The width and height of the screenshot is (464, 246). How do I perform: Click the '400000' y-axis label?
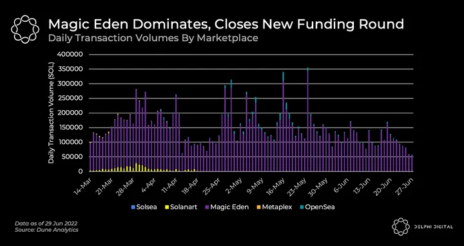tap(69, 55)
